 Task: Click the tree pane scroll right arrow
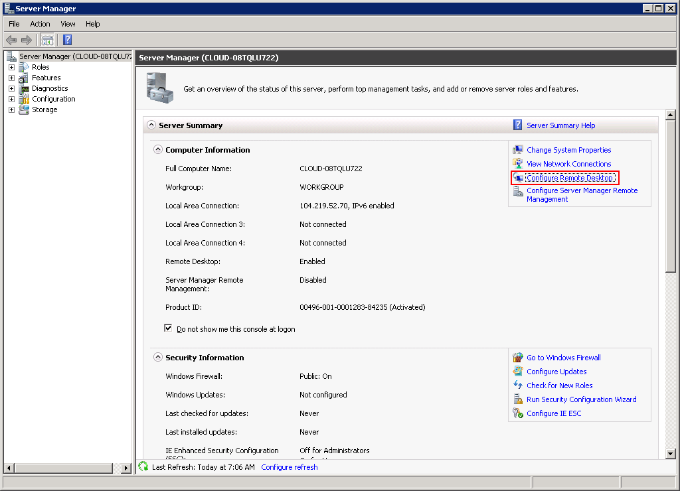pyautogui.click(x=126, y=468)
